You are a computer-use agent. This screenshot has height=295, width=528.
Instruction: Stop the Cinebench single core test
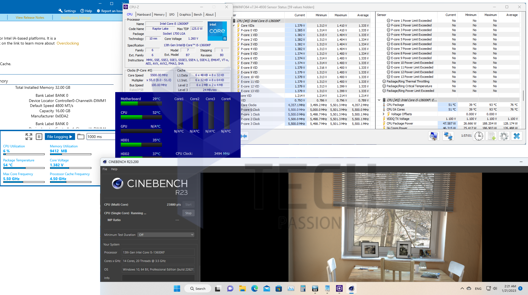coord(188,213)
